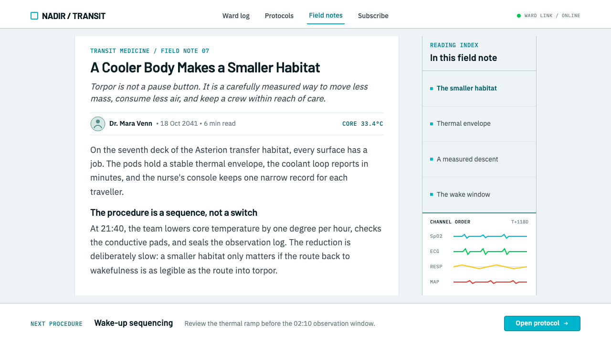Click the green Ward Link online status dot
611x343 pixels.
(519, 16)
